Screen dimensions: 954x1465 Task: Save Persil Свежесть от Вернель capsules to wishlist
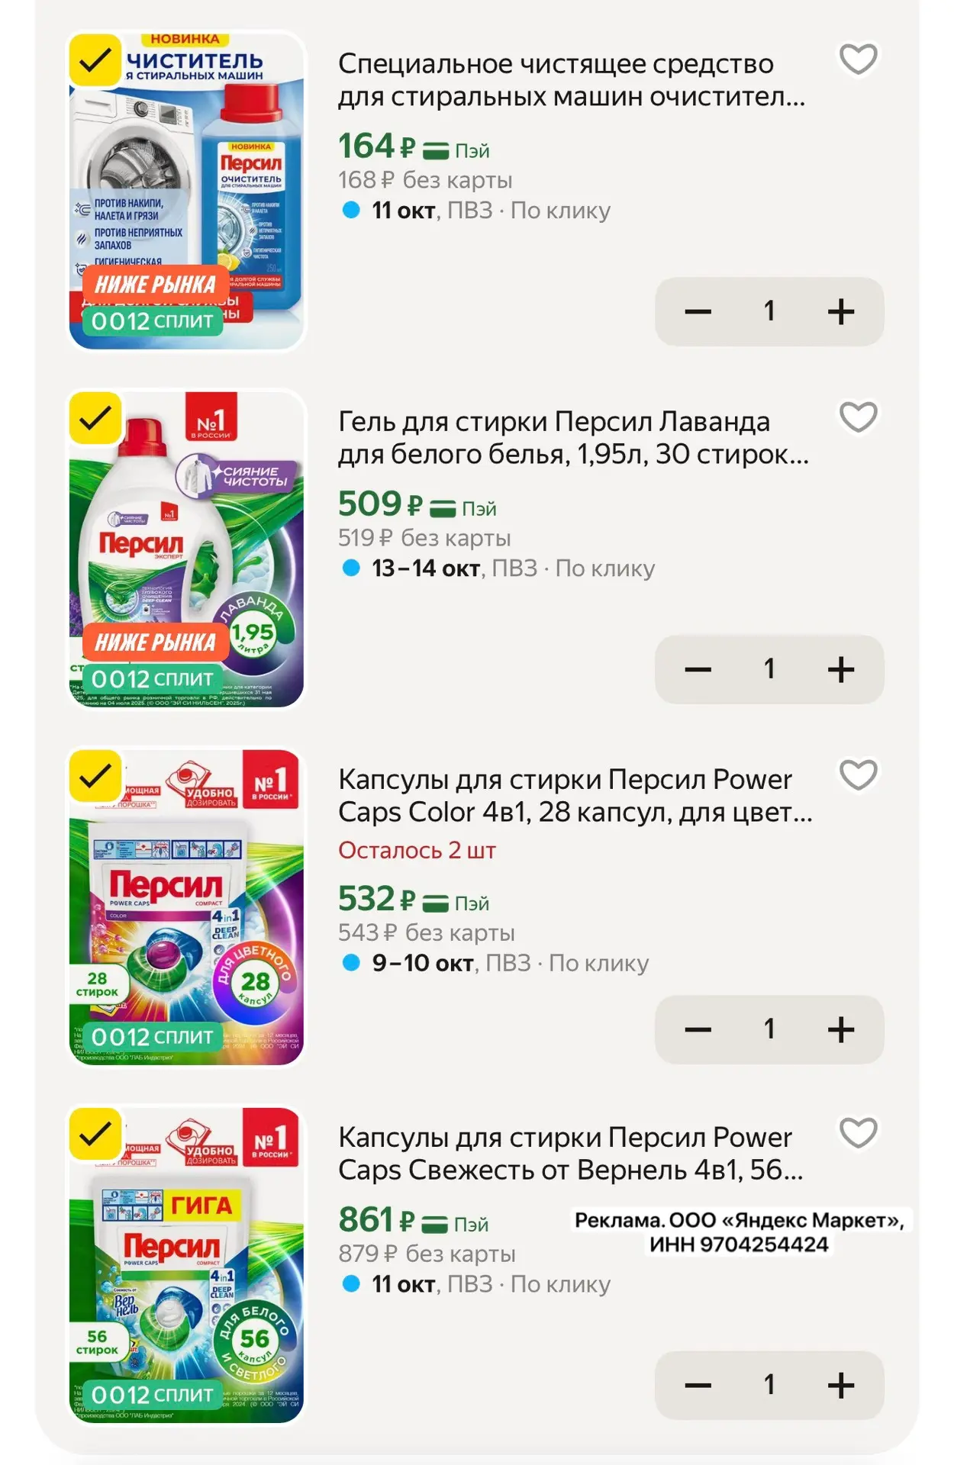click(x=859, y=1133)
